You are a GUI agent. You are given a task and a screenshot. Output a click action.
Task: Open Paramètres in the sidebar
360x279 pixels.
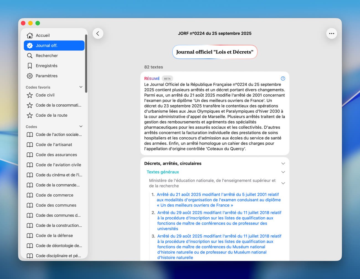click(x=54, y=76)
